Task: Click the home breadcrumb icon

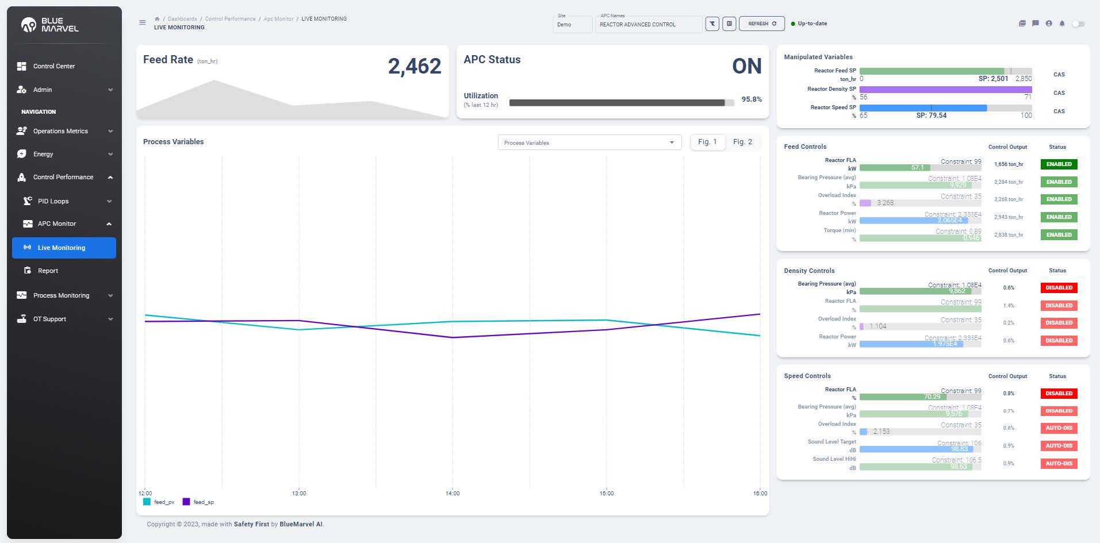Action: pos(157,19)
